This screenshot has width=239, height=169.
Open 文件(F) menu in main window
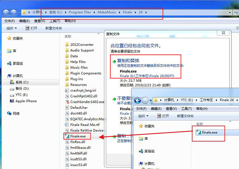(x=10, y=21)
